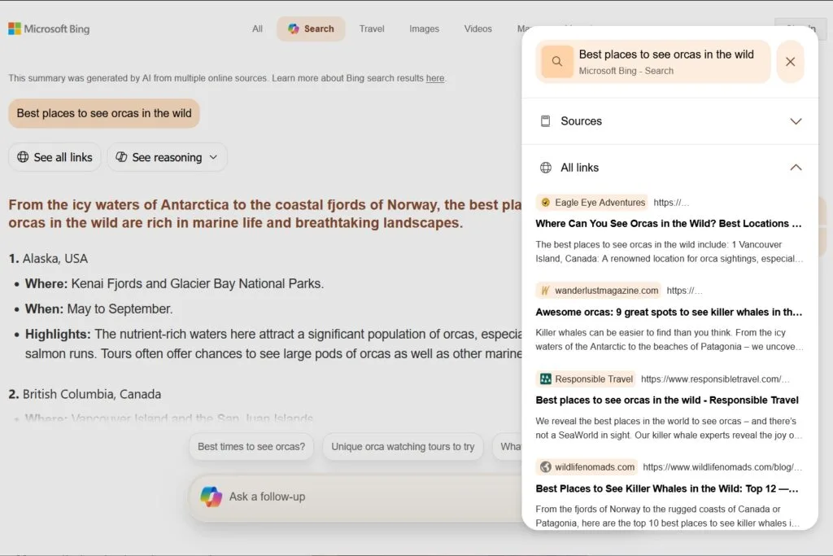Open the Images tab
Image resolution: width=833 pixels, height=556 pixels.
coord(424,28)
